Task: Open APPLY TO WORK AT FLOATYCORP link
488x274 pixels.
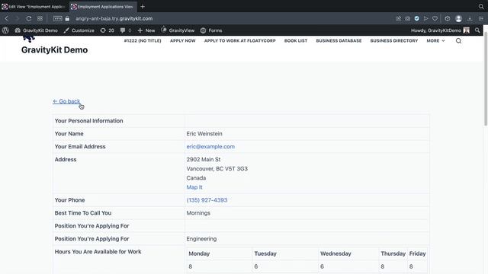Action: tap(240, 40)
